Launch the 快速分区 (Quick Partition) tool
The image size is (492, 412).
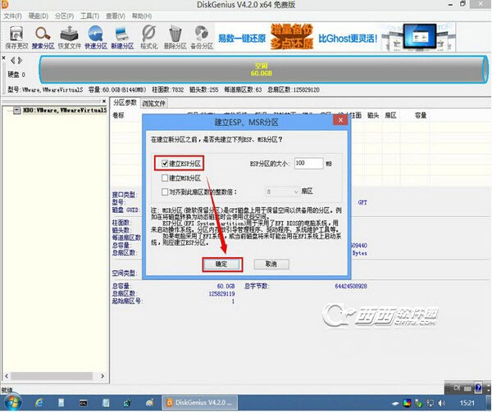[x=98, y=33]
